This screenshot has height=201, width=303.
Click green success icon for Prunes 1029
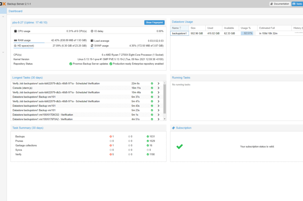(148, 141)
